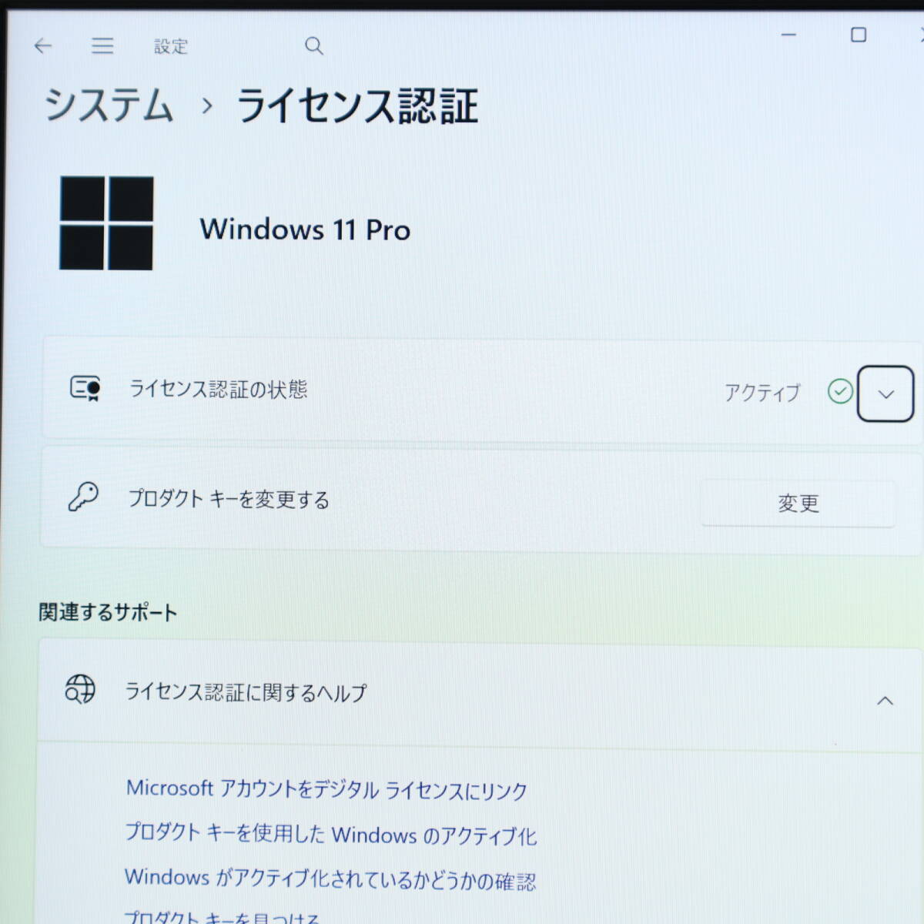
Task: Click the license certificate icon
Action: pos(85,388)
